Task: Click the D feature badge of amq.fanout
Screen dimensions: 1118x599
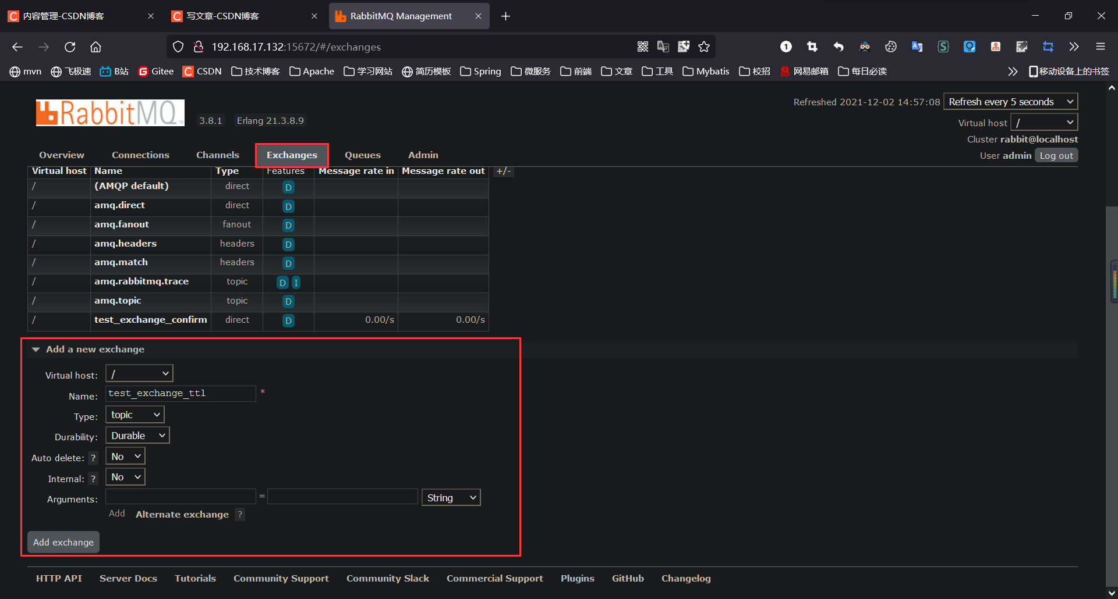Action: pos(288,226)
